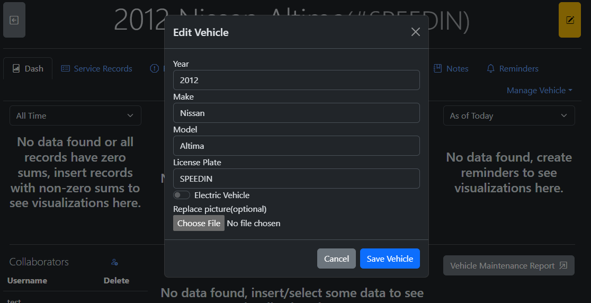Viewport: 591px width, 303px height.
Task: Click the Save Vehicle button
Action: [x=390, y=259]
